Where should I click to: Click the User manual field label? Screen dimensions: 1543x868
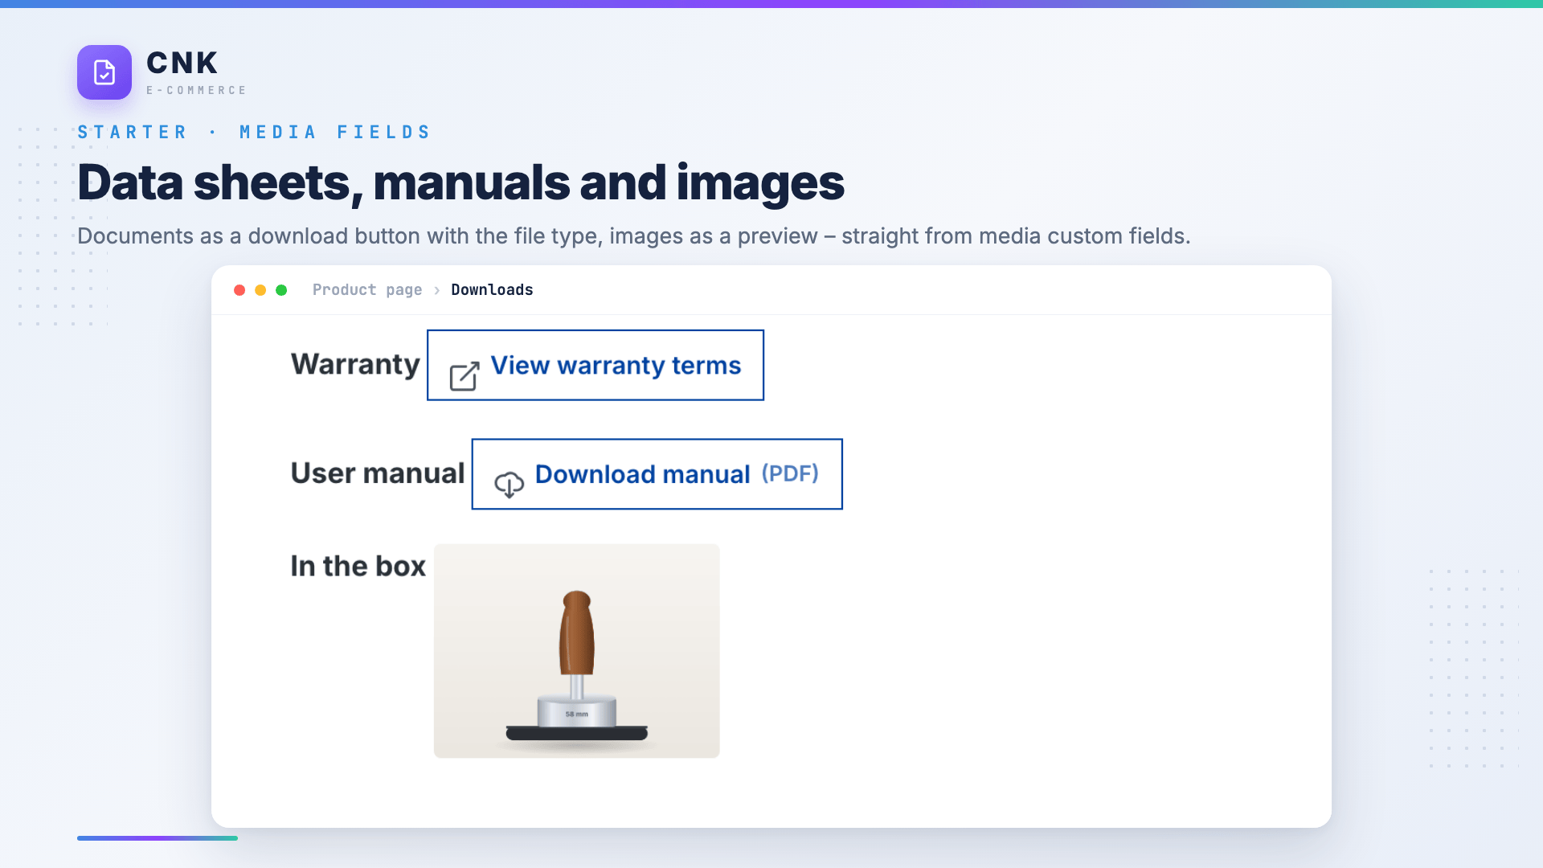pos(378,473)
